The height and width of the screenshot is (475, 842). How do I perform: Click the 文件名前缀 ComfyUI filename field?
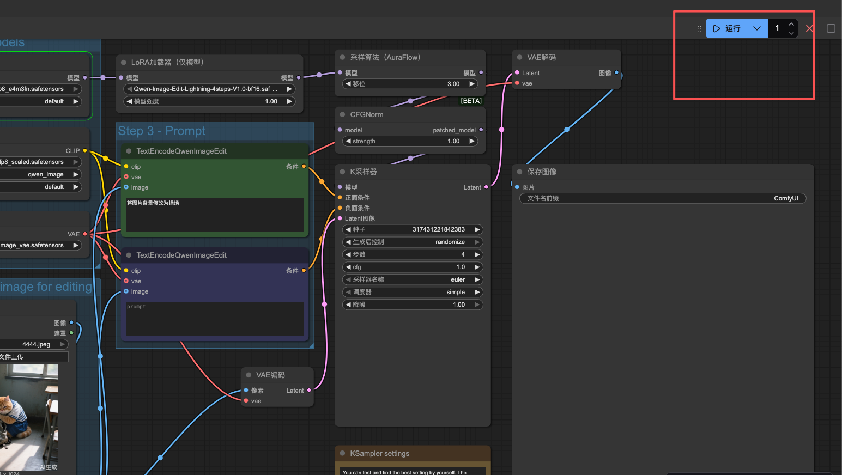[x=662, y=198]
